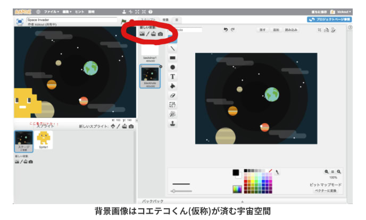Screen dimensions: 366x220
Task: Choose backdrop from library below Stage thumbnail
Action: click(17, 162)
